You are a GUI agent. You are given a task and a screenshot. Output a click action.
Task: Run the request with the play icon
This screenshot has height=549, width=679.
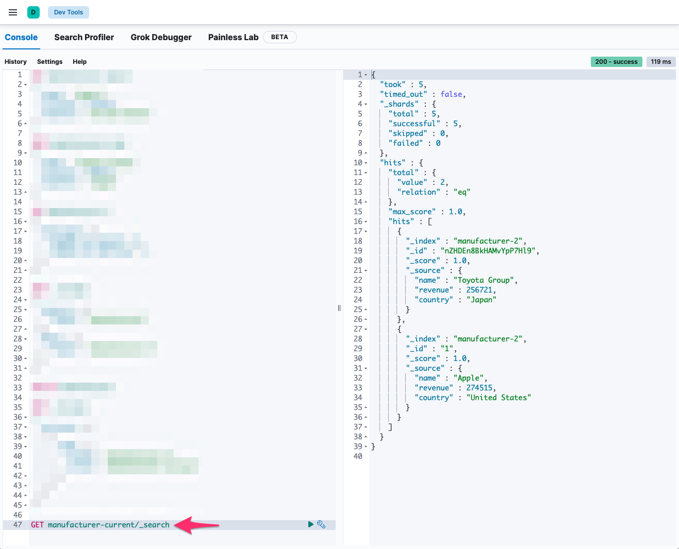coord(311,524)
